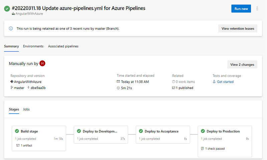Open the more actions vertical dots menu

pos(257,9)
